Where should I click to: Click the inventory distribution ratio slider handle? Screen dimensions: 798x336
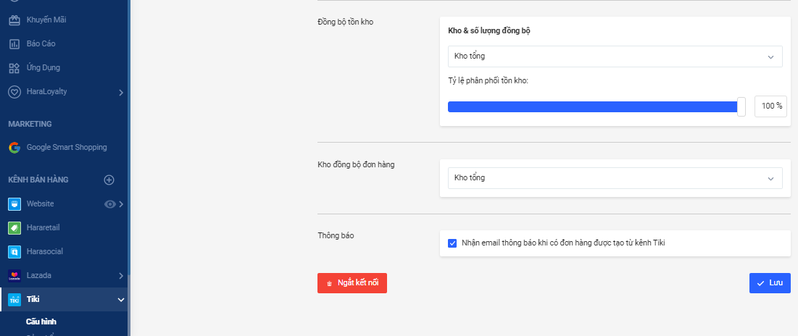741,106
